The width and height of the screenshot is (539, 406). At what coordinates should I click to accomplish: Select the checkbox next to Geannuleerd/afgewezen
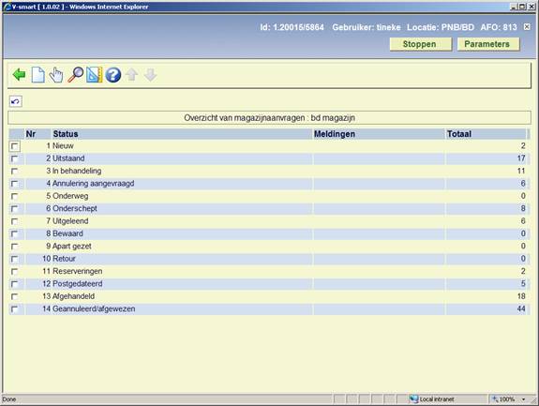tap(14, 309)
